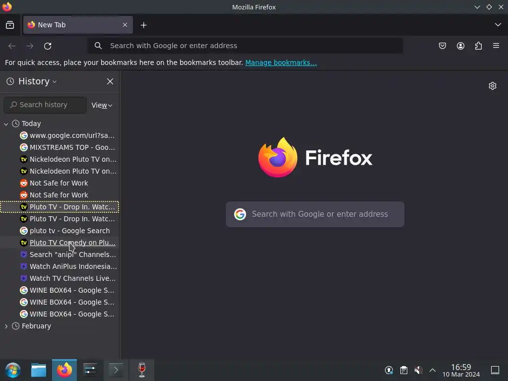
Task: Open the updates tray icon
Action: 389,370
